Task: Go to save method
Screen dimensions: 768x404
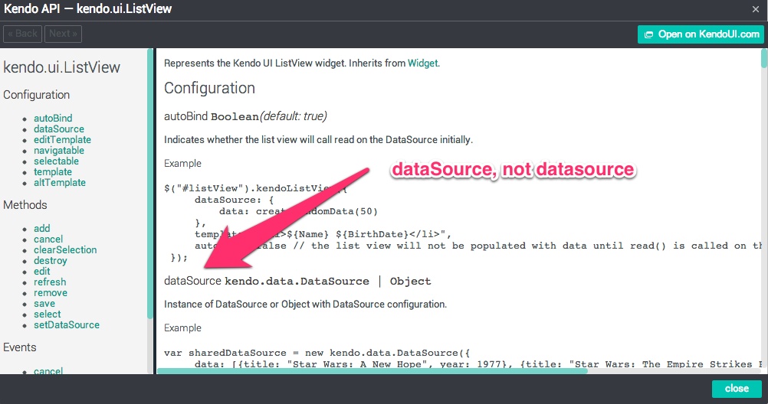Action: click(x=44, y=304)
